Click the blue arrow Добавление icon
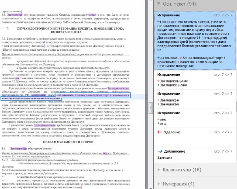237x189 pixels. [x=160, y=151]
